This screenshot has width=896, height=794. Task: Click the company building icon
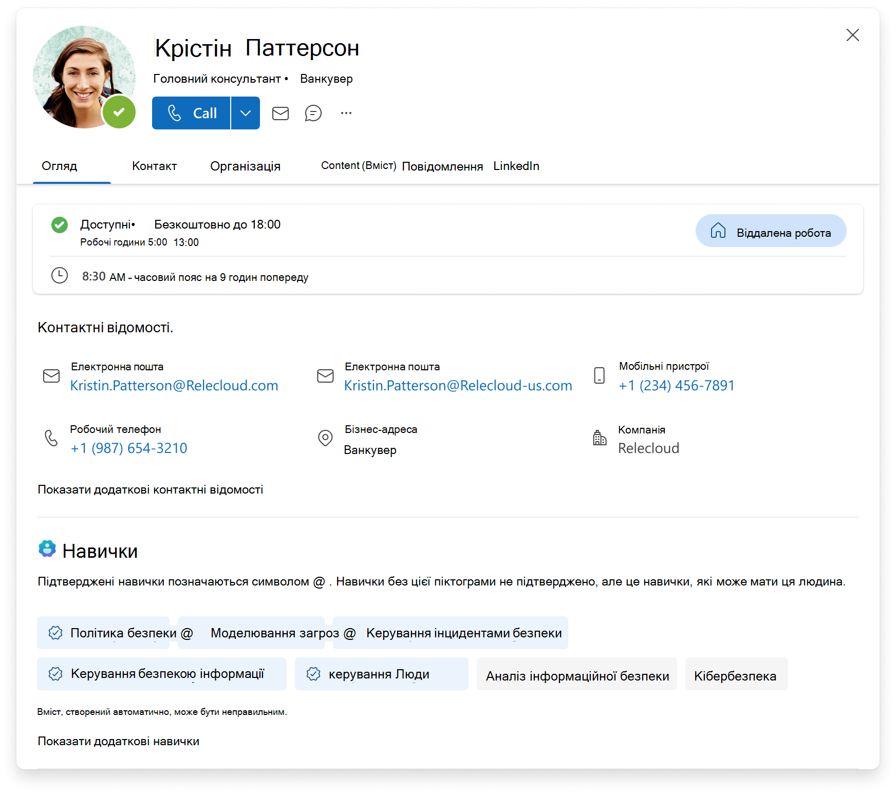tap(600, 438)
